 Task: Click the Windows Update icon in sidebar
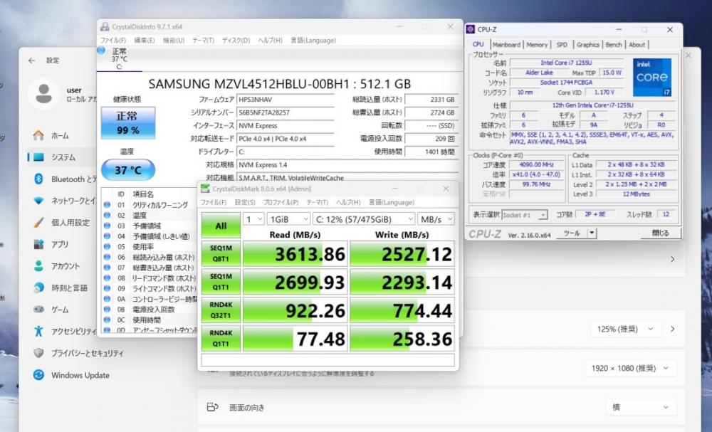pos(38,375)
